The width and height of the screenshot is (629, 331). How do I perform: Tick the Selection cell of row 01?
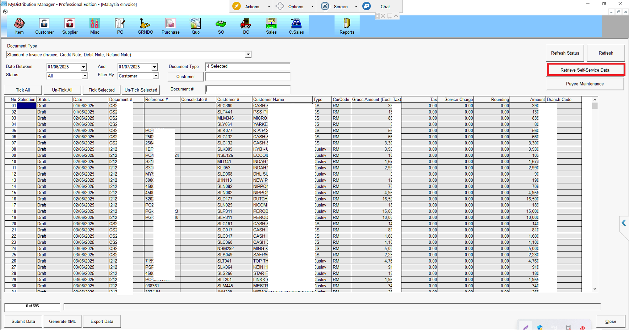click(x=27, y=106)
